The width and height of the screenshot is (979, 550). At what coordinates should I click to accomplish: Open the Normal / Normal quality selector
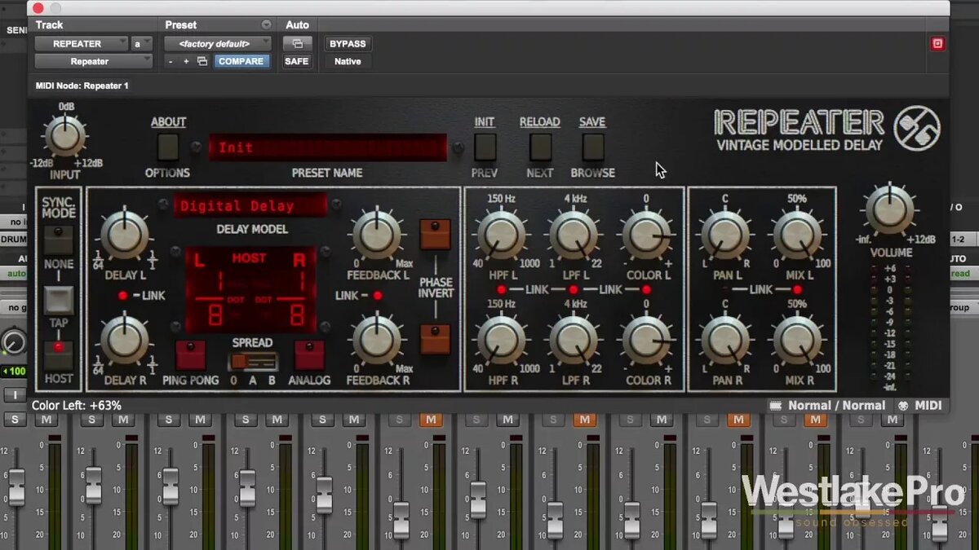tap(829, 405)
